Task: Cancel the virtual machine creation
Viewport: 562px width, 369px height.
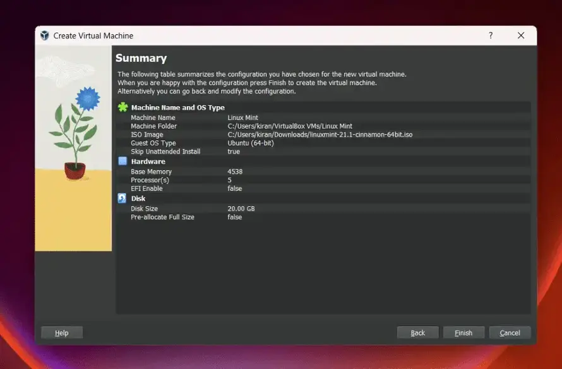Action: point(510,333)
